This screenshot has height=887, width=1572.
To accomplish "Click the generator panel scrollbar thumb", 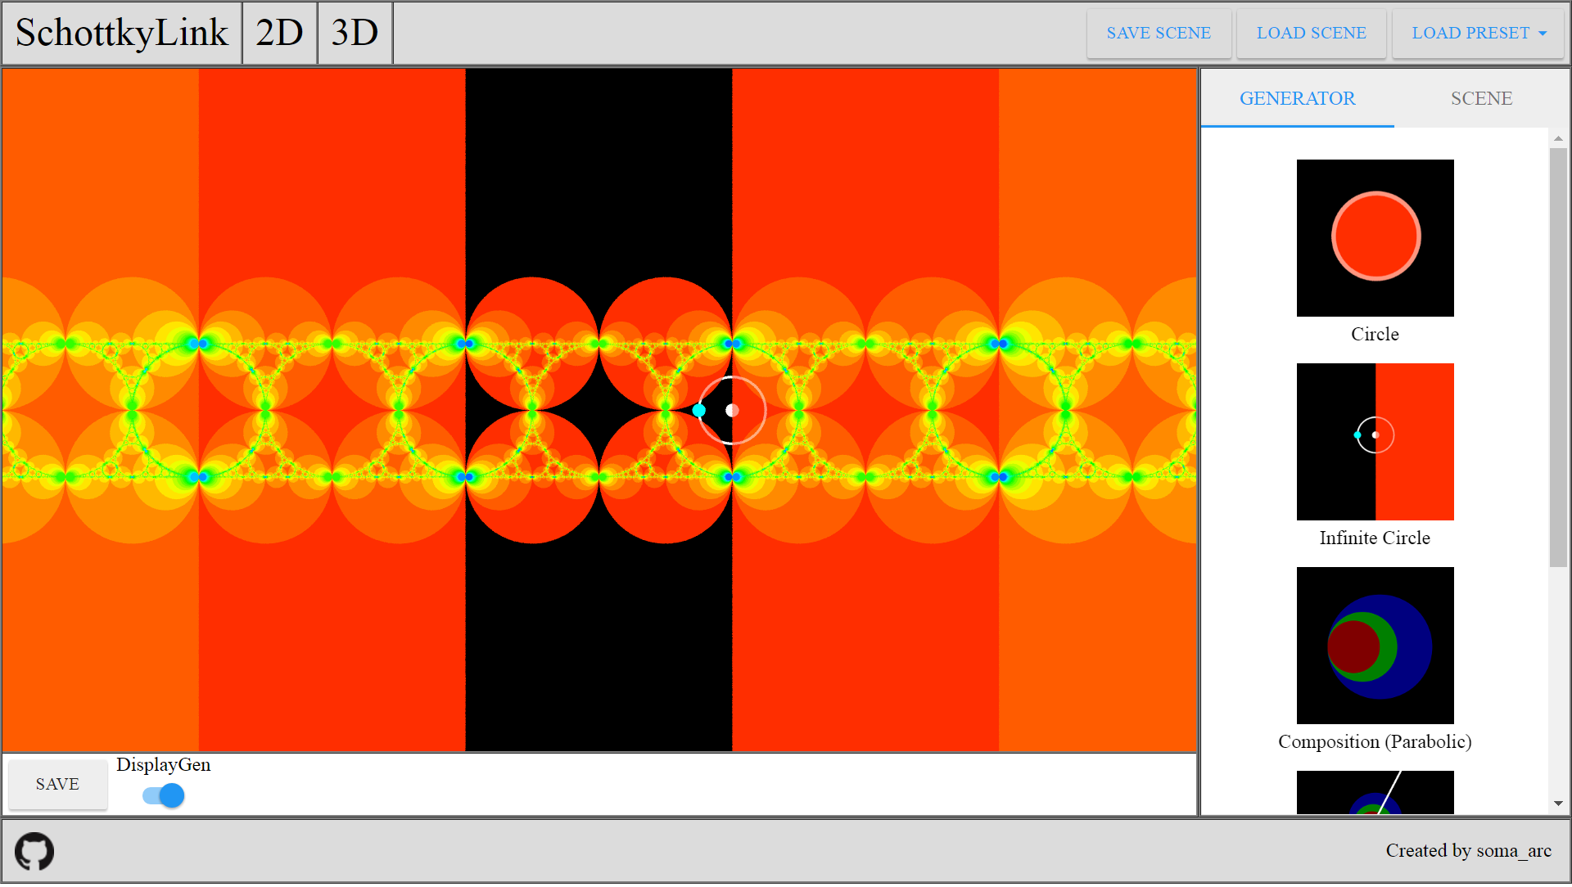I will (1558, 357).
